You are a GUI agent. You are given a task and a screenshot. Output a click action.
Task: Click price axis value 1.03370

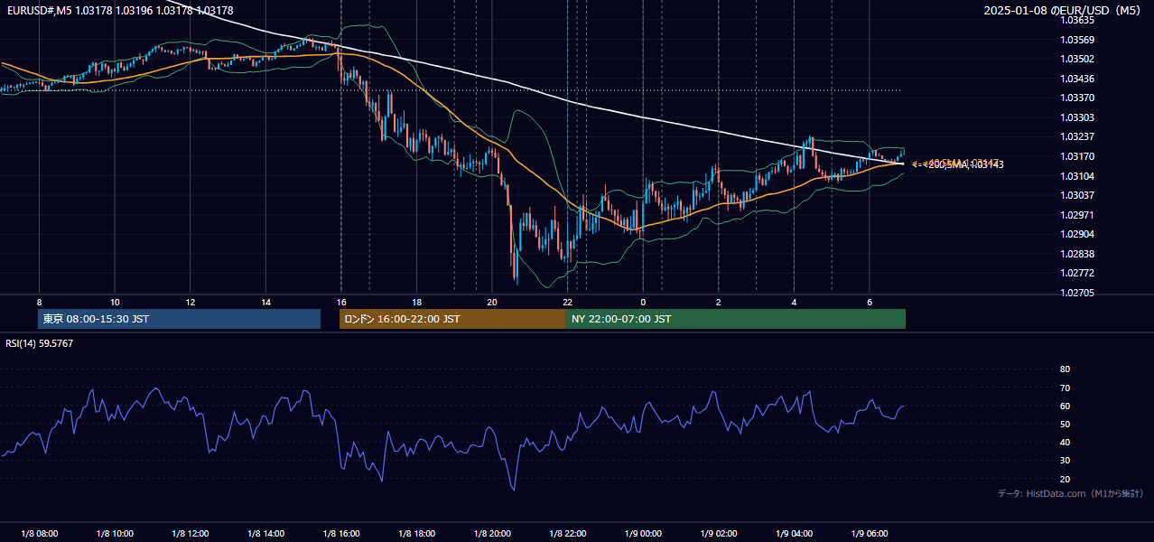pyautogui.click(x=1076, y=98)
